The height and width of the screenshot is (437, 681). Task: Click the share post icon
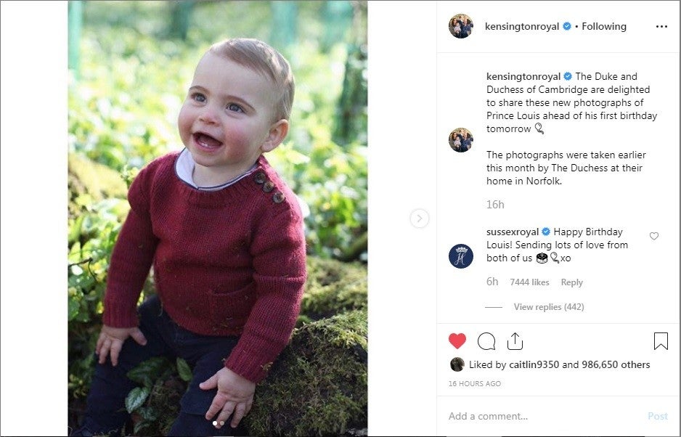point(515,341)
